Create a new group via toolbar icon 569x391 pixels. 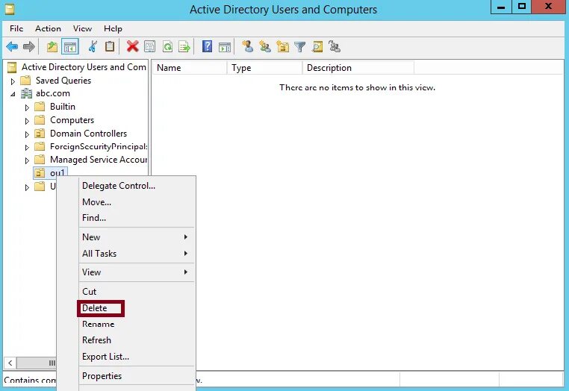click(x=265, y=46)
